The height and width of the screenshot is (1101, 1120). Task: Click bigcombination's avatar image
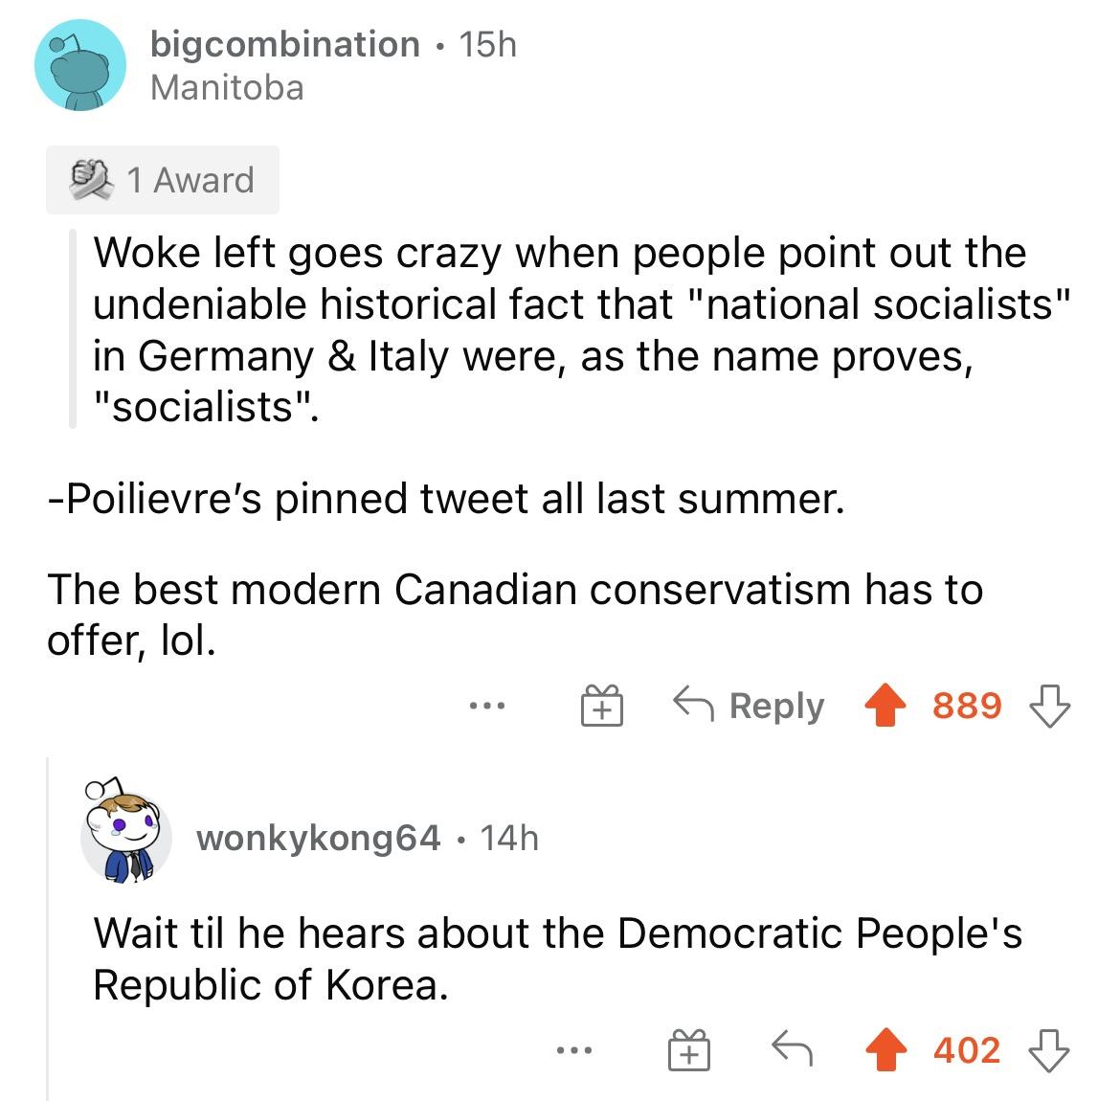tap(80, 65)
